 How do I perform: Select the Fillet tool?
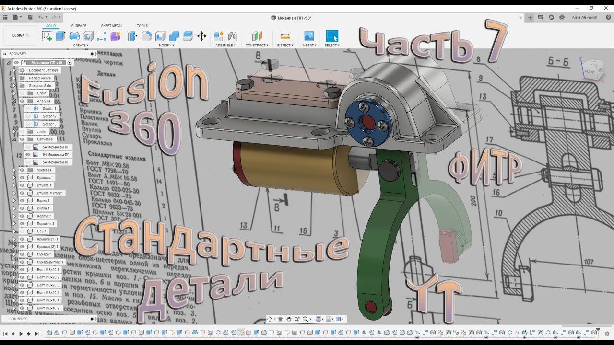click(147, 36)
